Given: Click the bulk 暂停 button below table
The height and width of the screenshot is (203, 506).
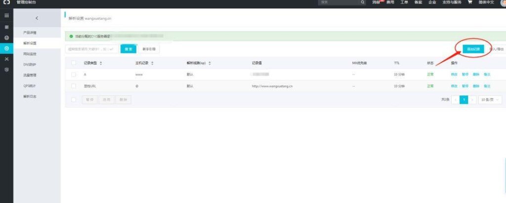Looking at the screenshot, I should [x=90, y=100].
